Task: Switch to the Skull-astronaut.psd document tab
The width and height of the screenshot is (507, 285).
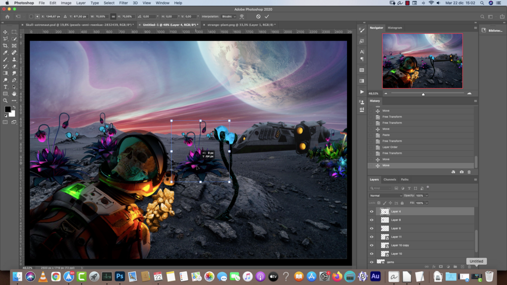Action: (x=79, y=25)
